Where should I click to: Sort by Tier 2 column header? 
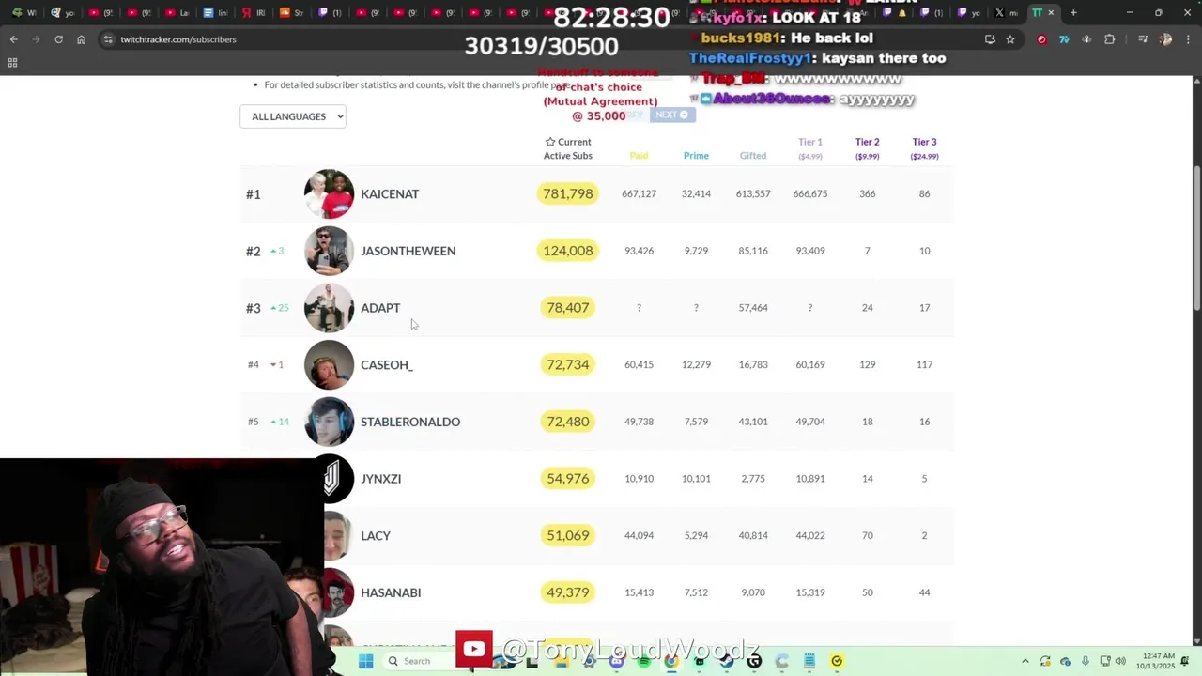pos(868,148)
